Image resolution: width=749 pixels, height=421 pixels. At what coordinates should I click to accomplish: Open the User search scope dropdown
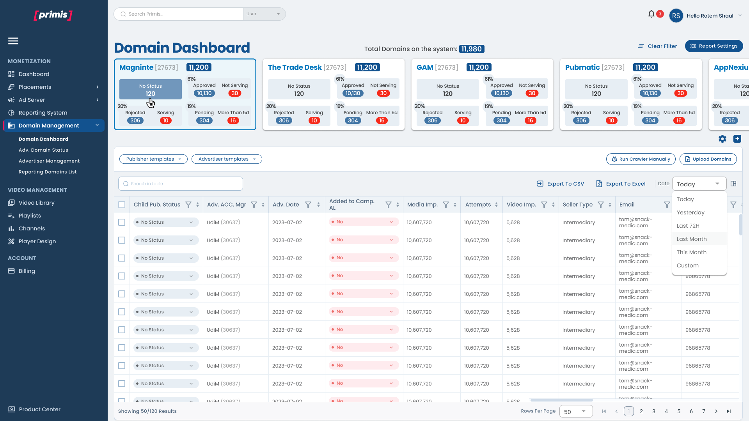(x=264, y=14)
